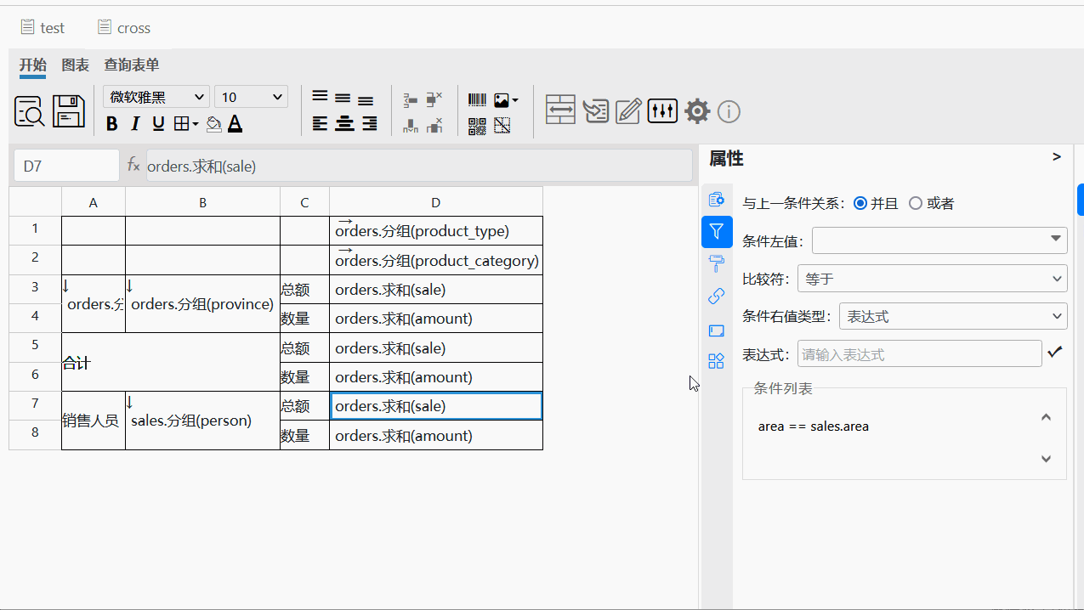The width and height of the screenshot is (1084, 610).
Task: Open the 条件右值类型 dropdown
Action: (x=953, y=316)
